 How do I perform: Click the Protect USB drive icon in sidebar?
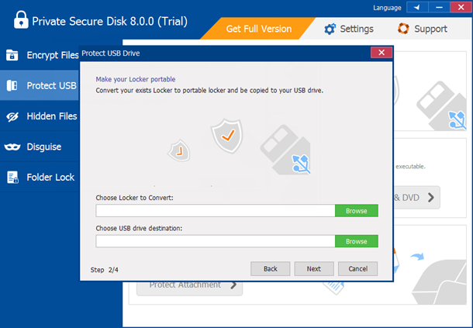pyautogui.click(x=12, y=85)
